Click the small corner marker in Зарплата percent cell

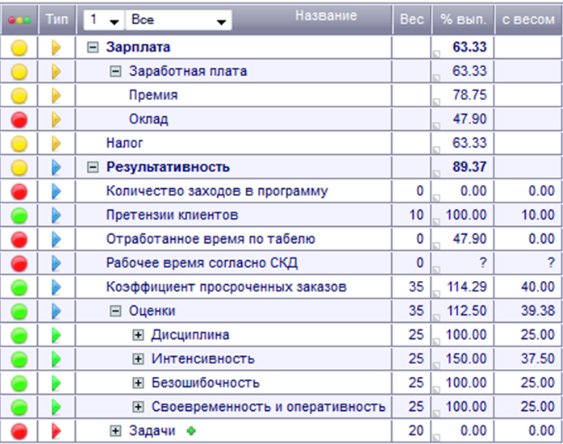click(x=436, y=54)
